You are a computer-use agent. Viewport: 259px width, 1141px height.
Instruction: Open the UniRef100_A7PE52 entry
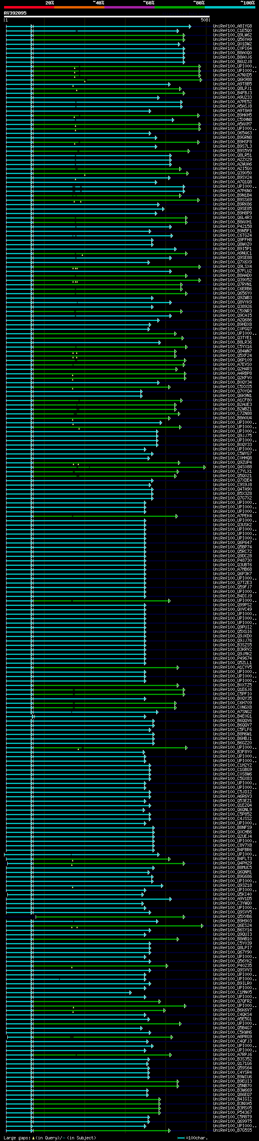click(x=232, y=102)
